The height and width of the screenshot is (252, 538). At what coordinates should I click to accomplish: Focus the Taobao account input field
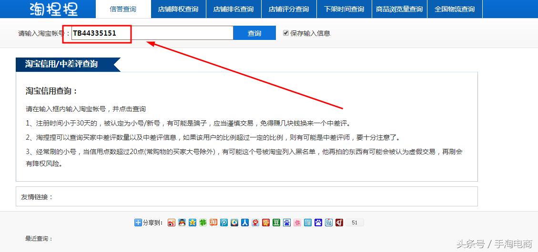(152, 33)
